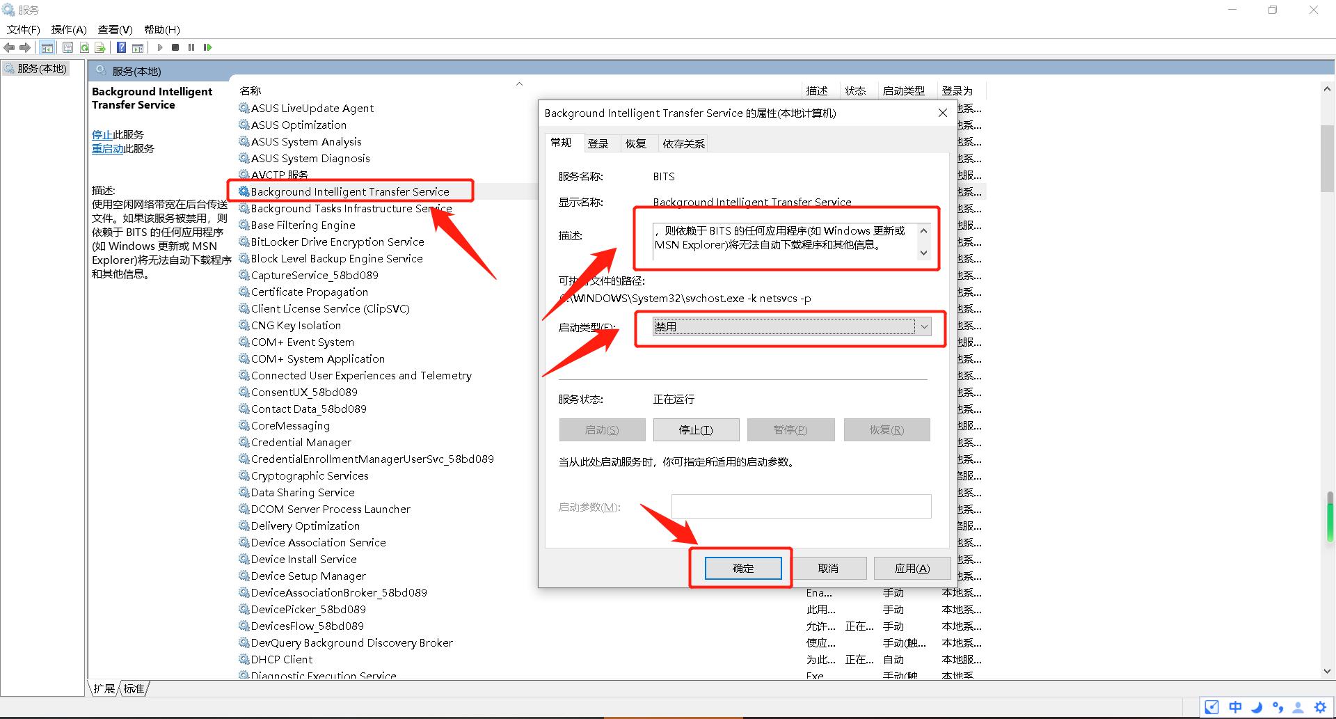Toggle the punctuation mode IME icon
Viewport: 1336px width, 719px height.
tap(1278, 707)
